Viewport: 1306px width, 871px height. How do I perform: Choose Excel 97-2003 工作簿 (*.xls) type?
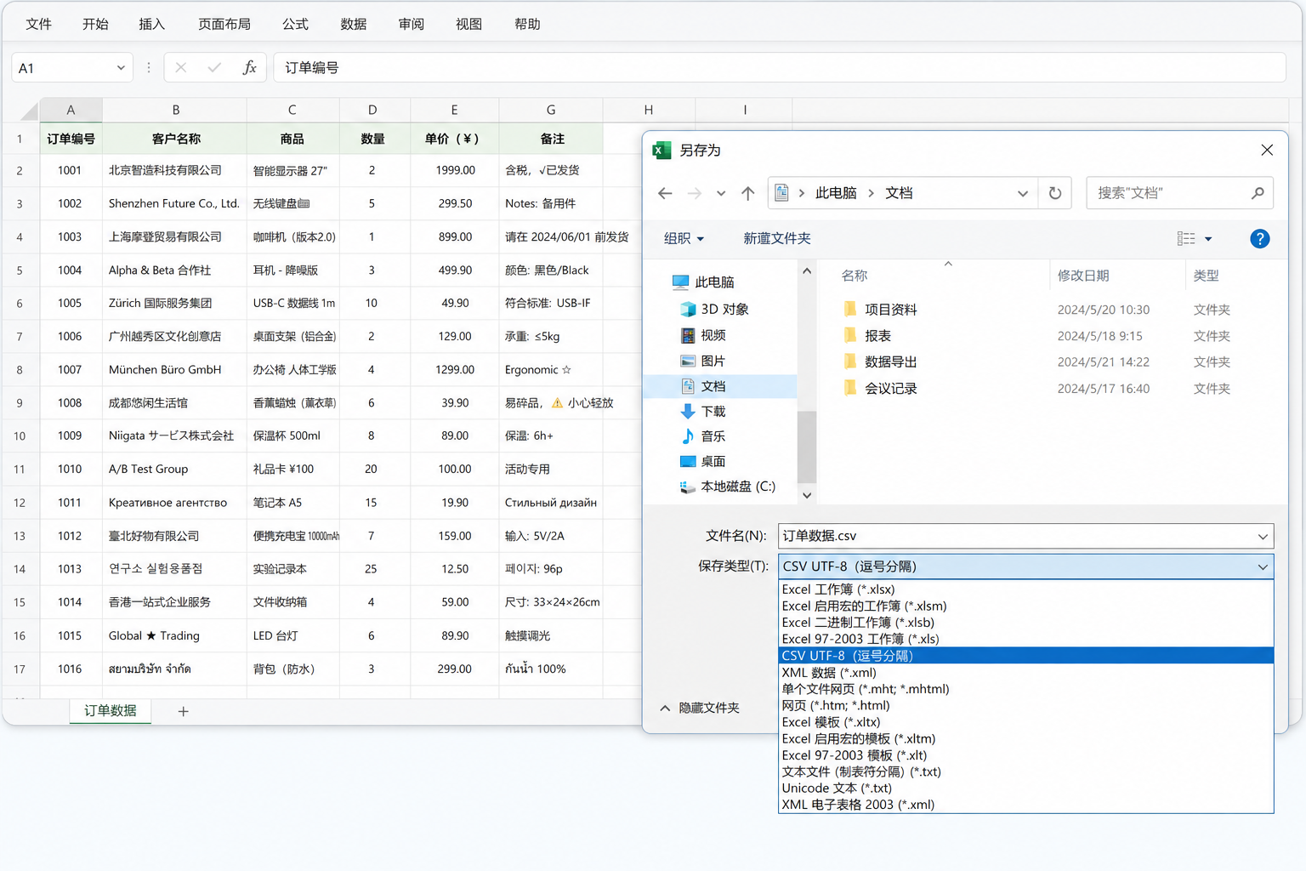click(1025, 640)
